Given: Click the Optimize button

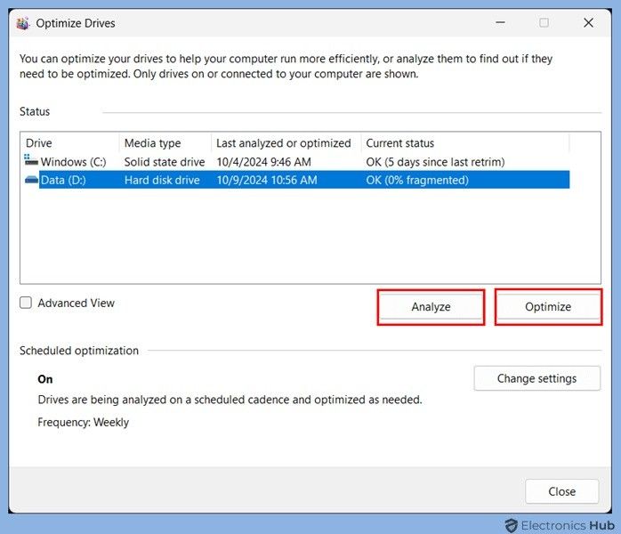Looking at the screenshot, I should tap(548, 307).
